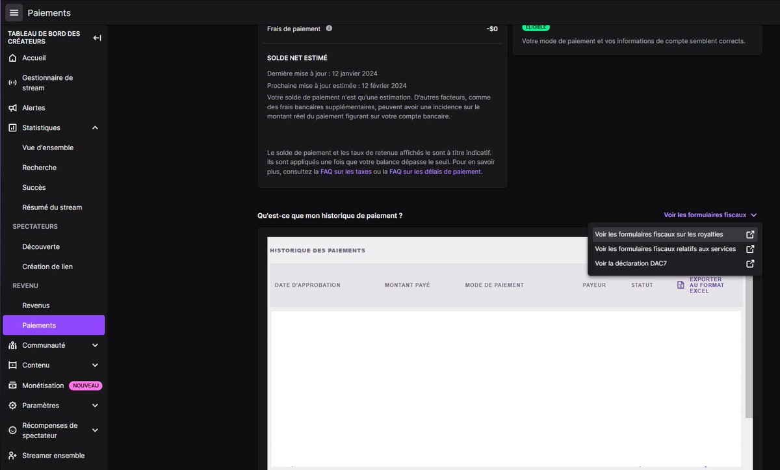This screenshot has height=470, width=780.
Task: Open FAQ sur les délais de paiement link
Action: coord(435,172)
